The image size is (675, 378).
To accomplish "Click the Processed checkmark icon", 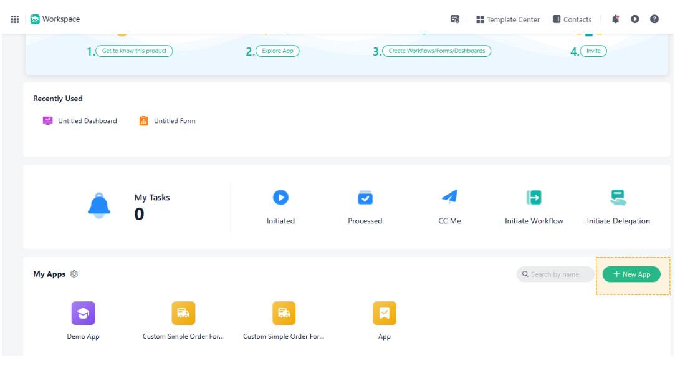I will (x=365, y=197).
